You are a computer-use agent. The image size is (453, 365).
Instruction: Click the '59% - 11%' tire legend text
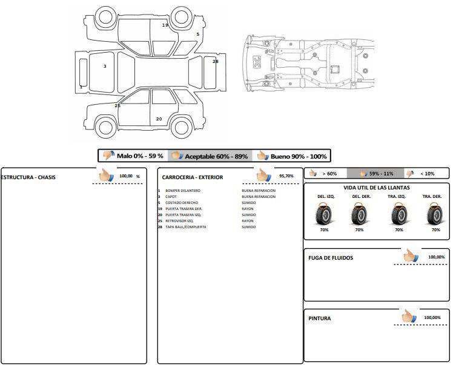[x=382, y=174]
